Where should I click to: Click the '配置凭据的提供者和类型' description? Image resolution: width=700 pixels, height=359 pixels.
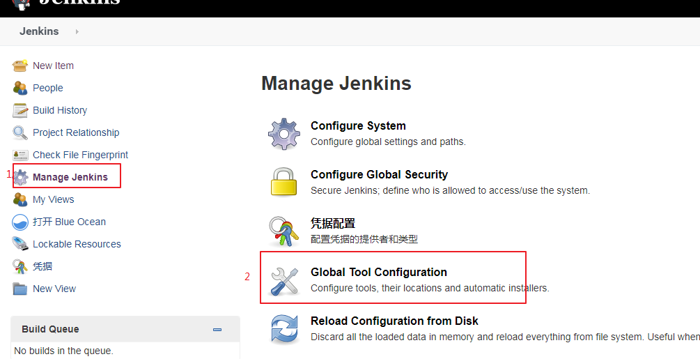364,239
